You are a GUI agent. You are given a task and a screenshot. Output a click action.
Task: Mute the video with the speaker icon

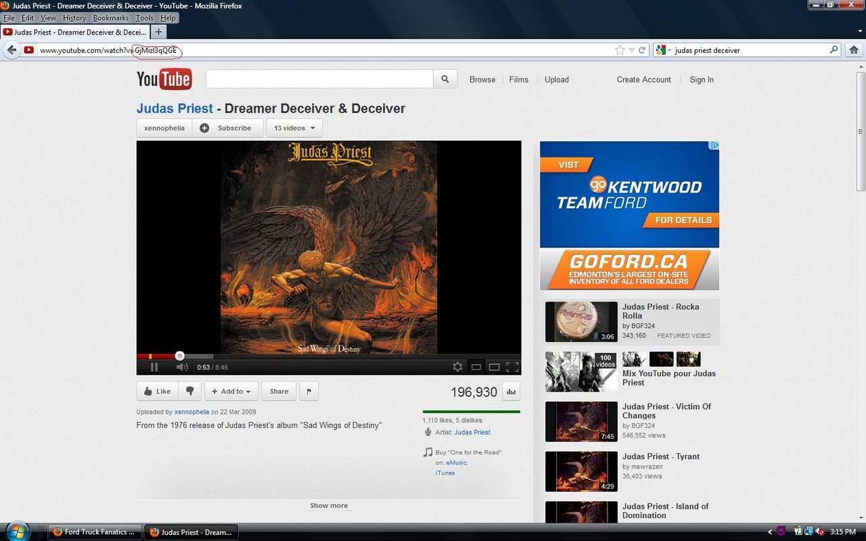point(182,367)
